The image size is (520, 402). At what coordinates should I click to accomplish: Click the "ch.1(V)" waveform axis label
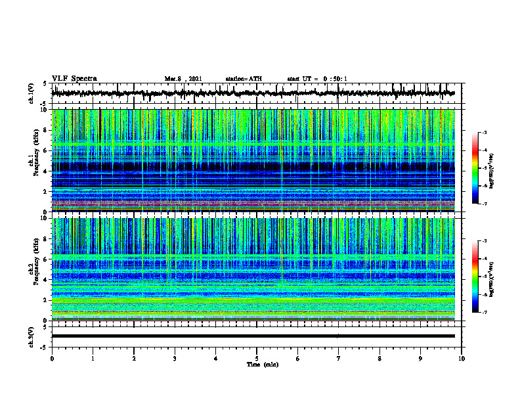[32, 93]
